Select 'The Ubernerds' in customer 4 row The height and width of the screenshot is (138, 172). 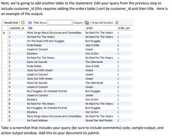(94, 83)
